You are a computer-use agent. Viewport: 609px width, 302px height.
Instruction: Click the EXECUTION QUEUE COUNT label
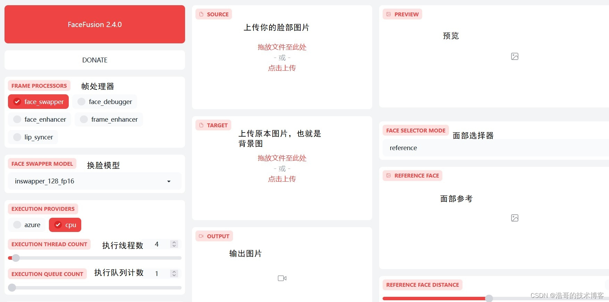(47, 274)
